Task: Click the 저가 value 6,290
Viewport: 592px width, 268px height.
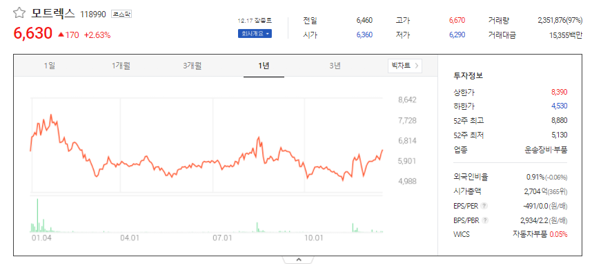Action: pyautogui.click(x=457, y=35)
